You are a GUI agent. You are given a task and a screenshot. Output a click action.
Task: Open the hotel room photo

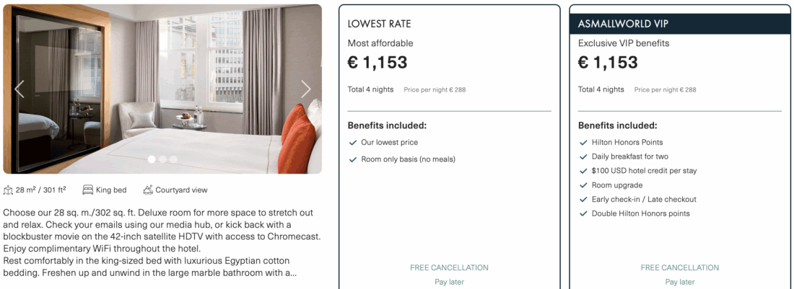tap(162, 79)
